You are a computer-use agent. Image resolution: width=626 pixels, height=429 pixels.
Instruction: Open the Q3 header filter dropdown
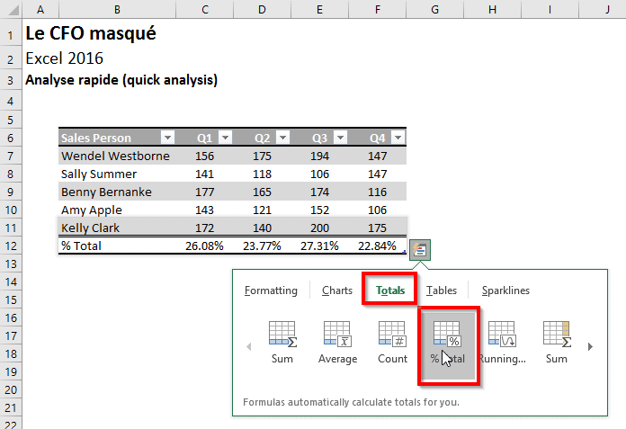click(340, 138)
